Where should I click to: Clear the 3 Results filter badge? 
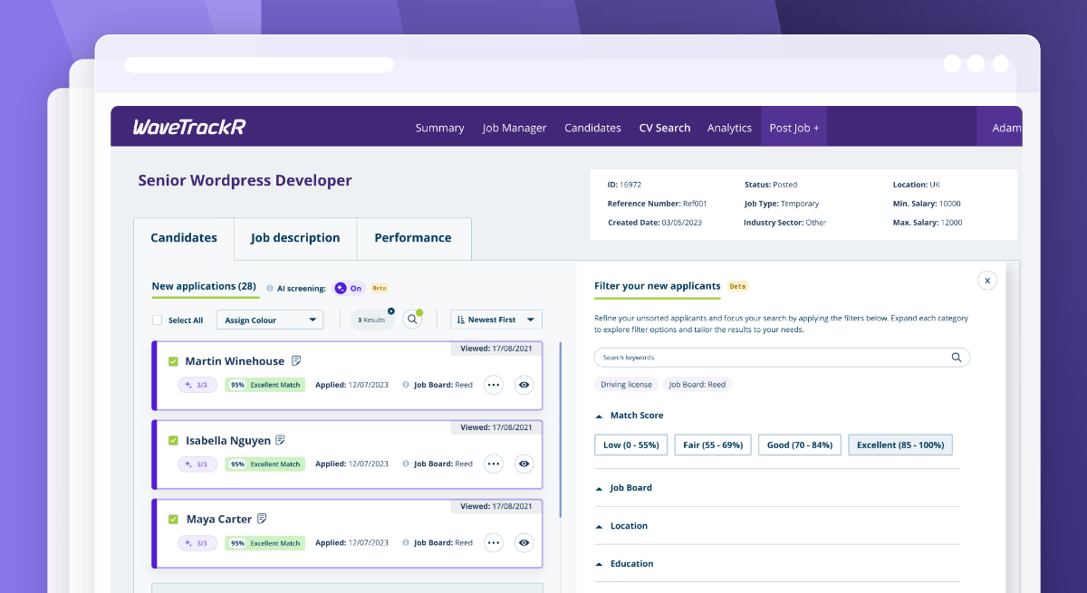point(390,311)
